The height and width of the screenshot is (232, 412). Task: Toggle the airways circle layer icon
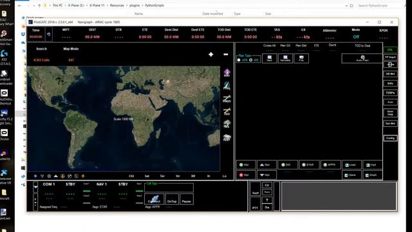point(76,176)
